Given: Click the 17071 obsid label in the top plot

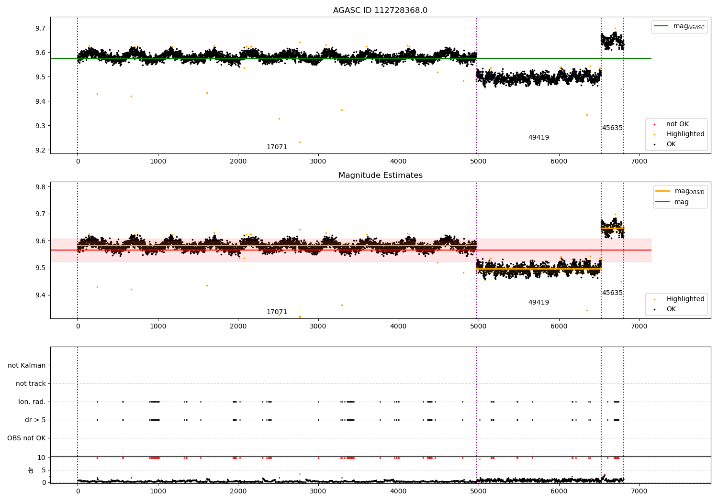Looking at the screenshot, I should (x=277, y=147).
